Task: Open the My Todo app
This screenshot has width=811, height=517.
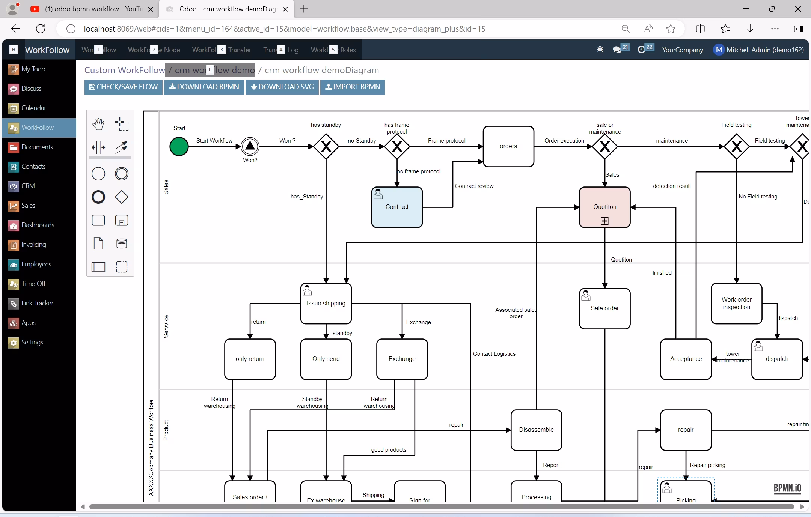Action: 39,69
